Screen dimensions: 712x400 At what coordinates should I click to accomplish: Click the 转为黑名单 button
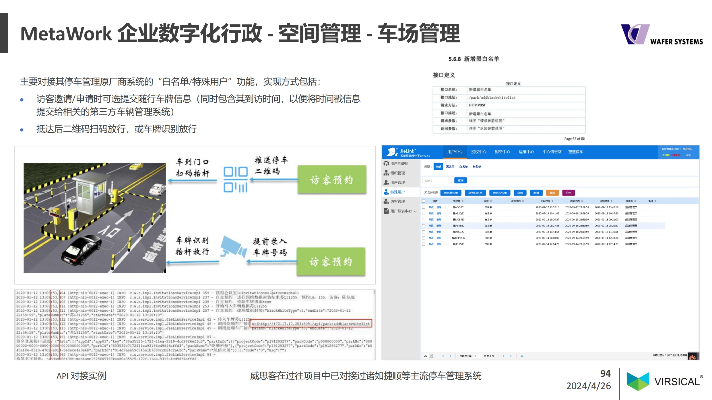point(451,193)
